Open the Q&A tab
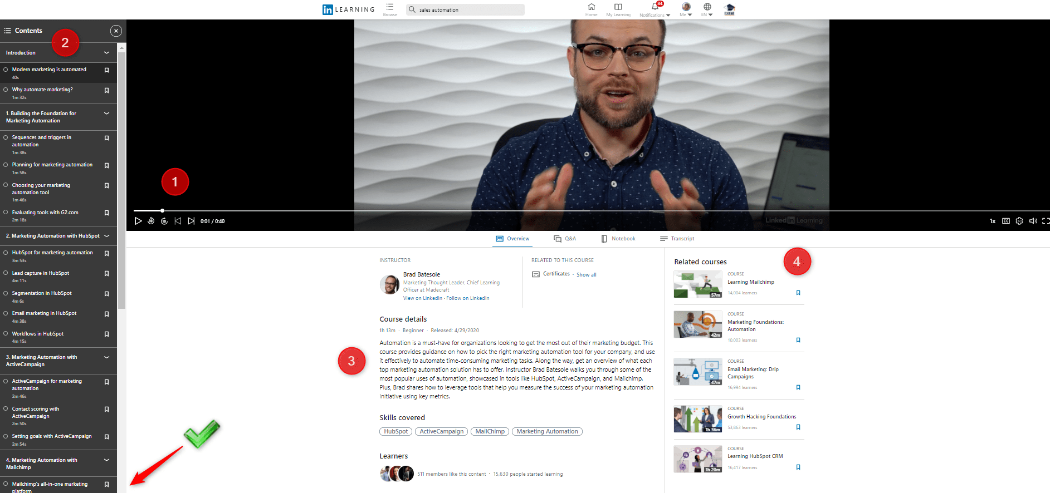 [x=565, y=239]
